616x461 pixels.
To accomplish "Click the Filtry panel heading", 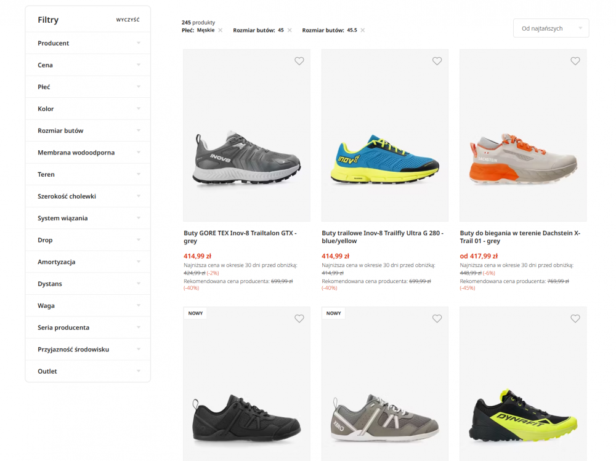I will tap(48, 20).
